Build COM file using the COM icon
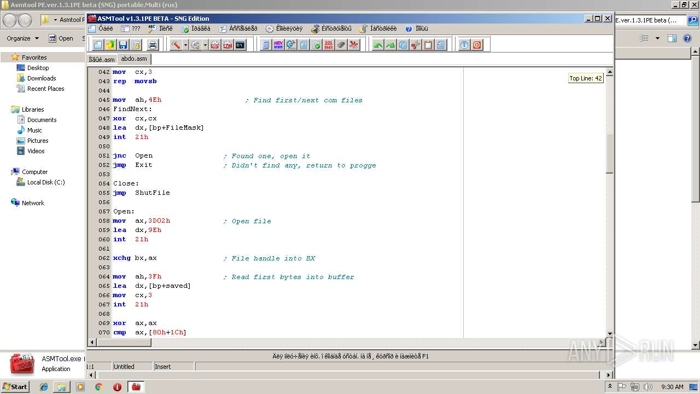This screenshot has width=700, height=394. (227, 45)
